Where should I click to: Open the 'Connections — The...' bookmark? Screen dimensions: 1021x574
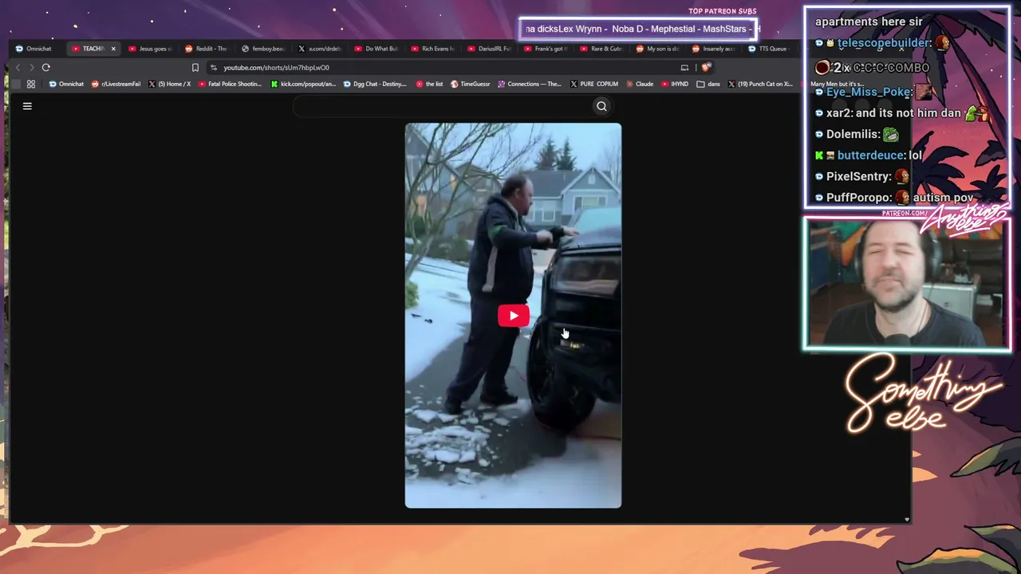click(530, 84)
